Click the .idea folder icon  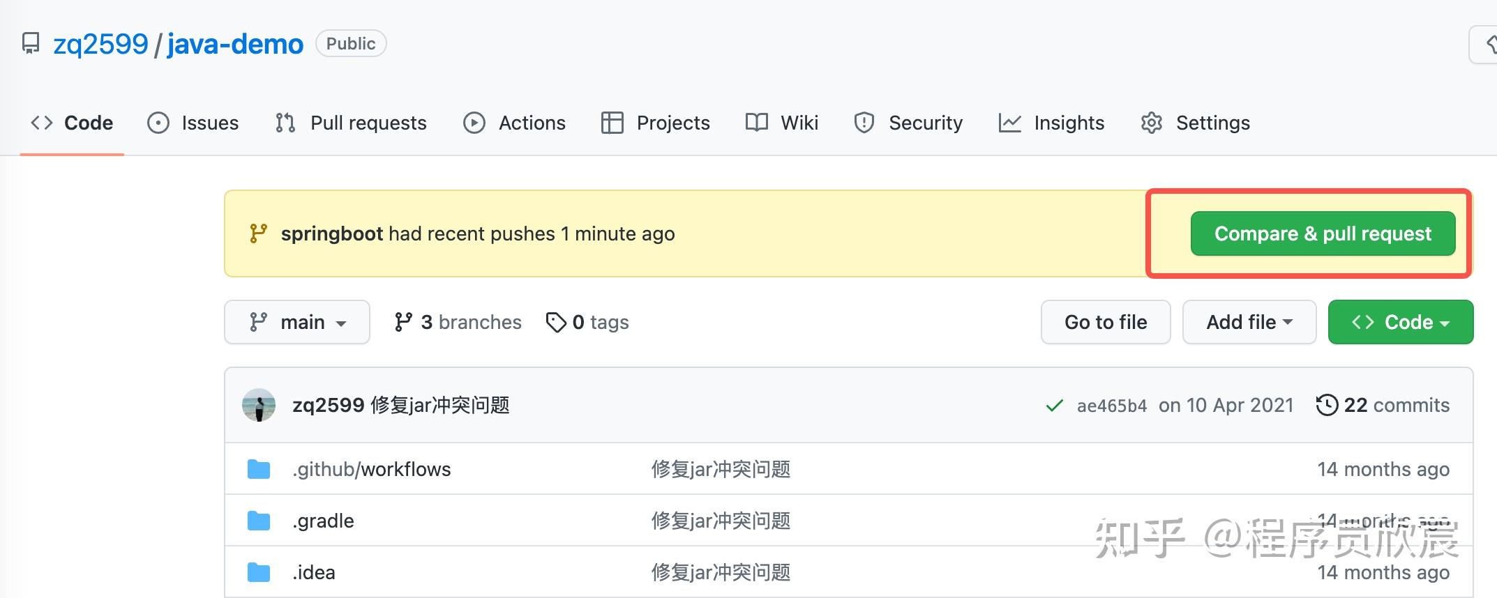(259, 573)
